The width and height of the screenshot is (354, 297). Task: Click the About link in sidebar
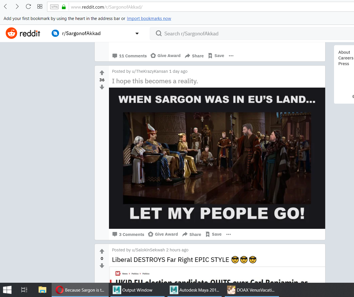344,52
